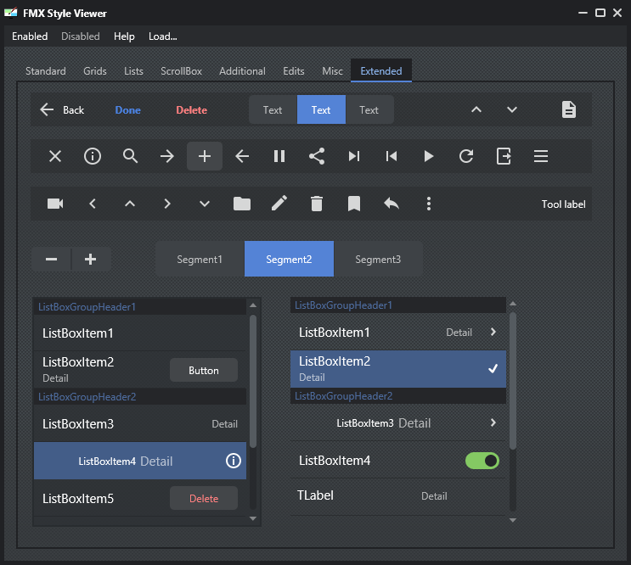Screen dimensions: 631x565
Task: Switch to the Grids tab
Action: [95, 71]
